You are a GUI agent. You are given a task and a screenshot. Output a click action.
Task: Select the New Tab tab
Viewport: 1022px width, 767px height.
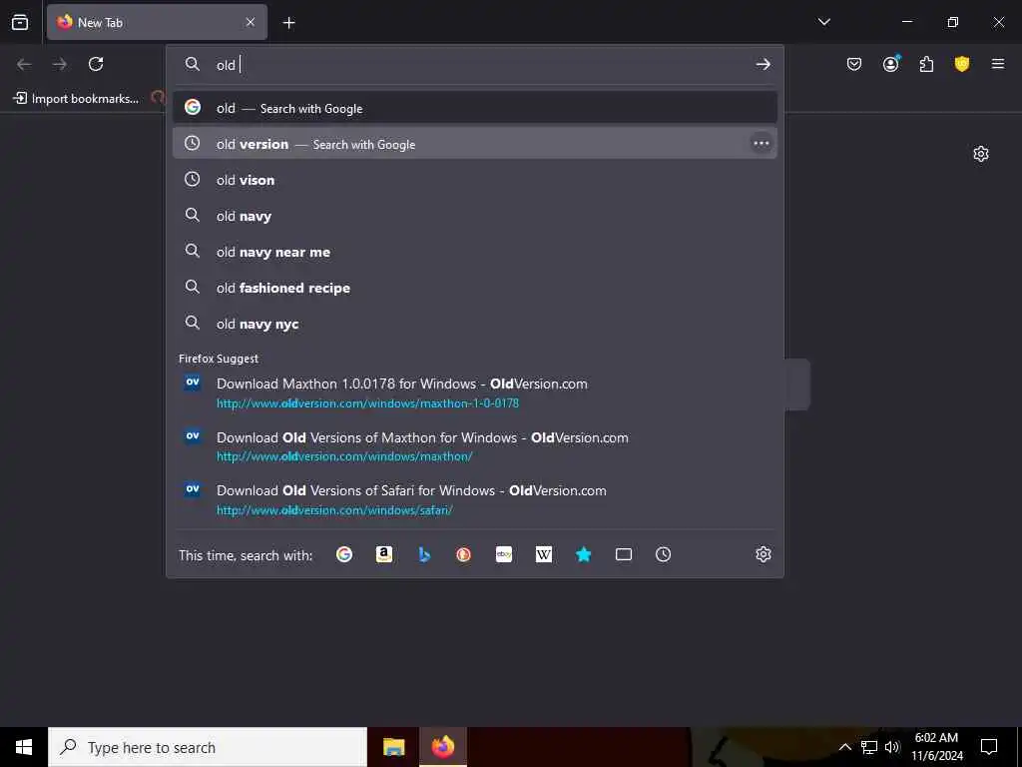[157, 22]
